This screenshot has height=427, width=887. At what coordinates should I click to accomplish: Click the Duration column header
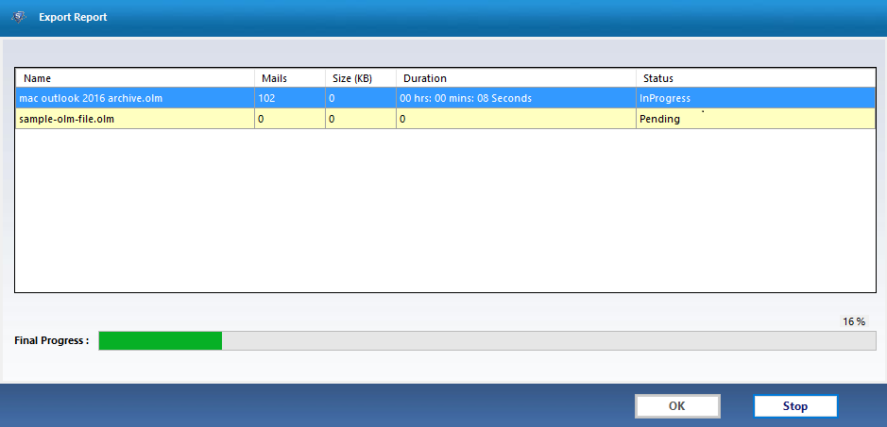click(516, 78)
